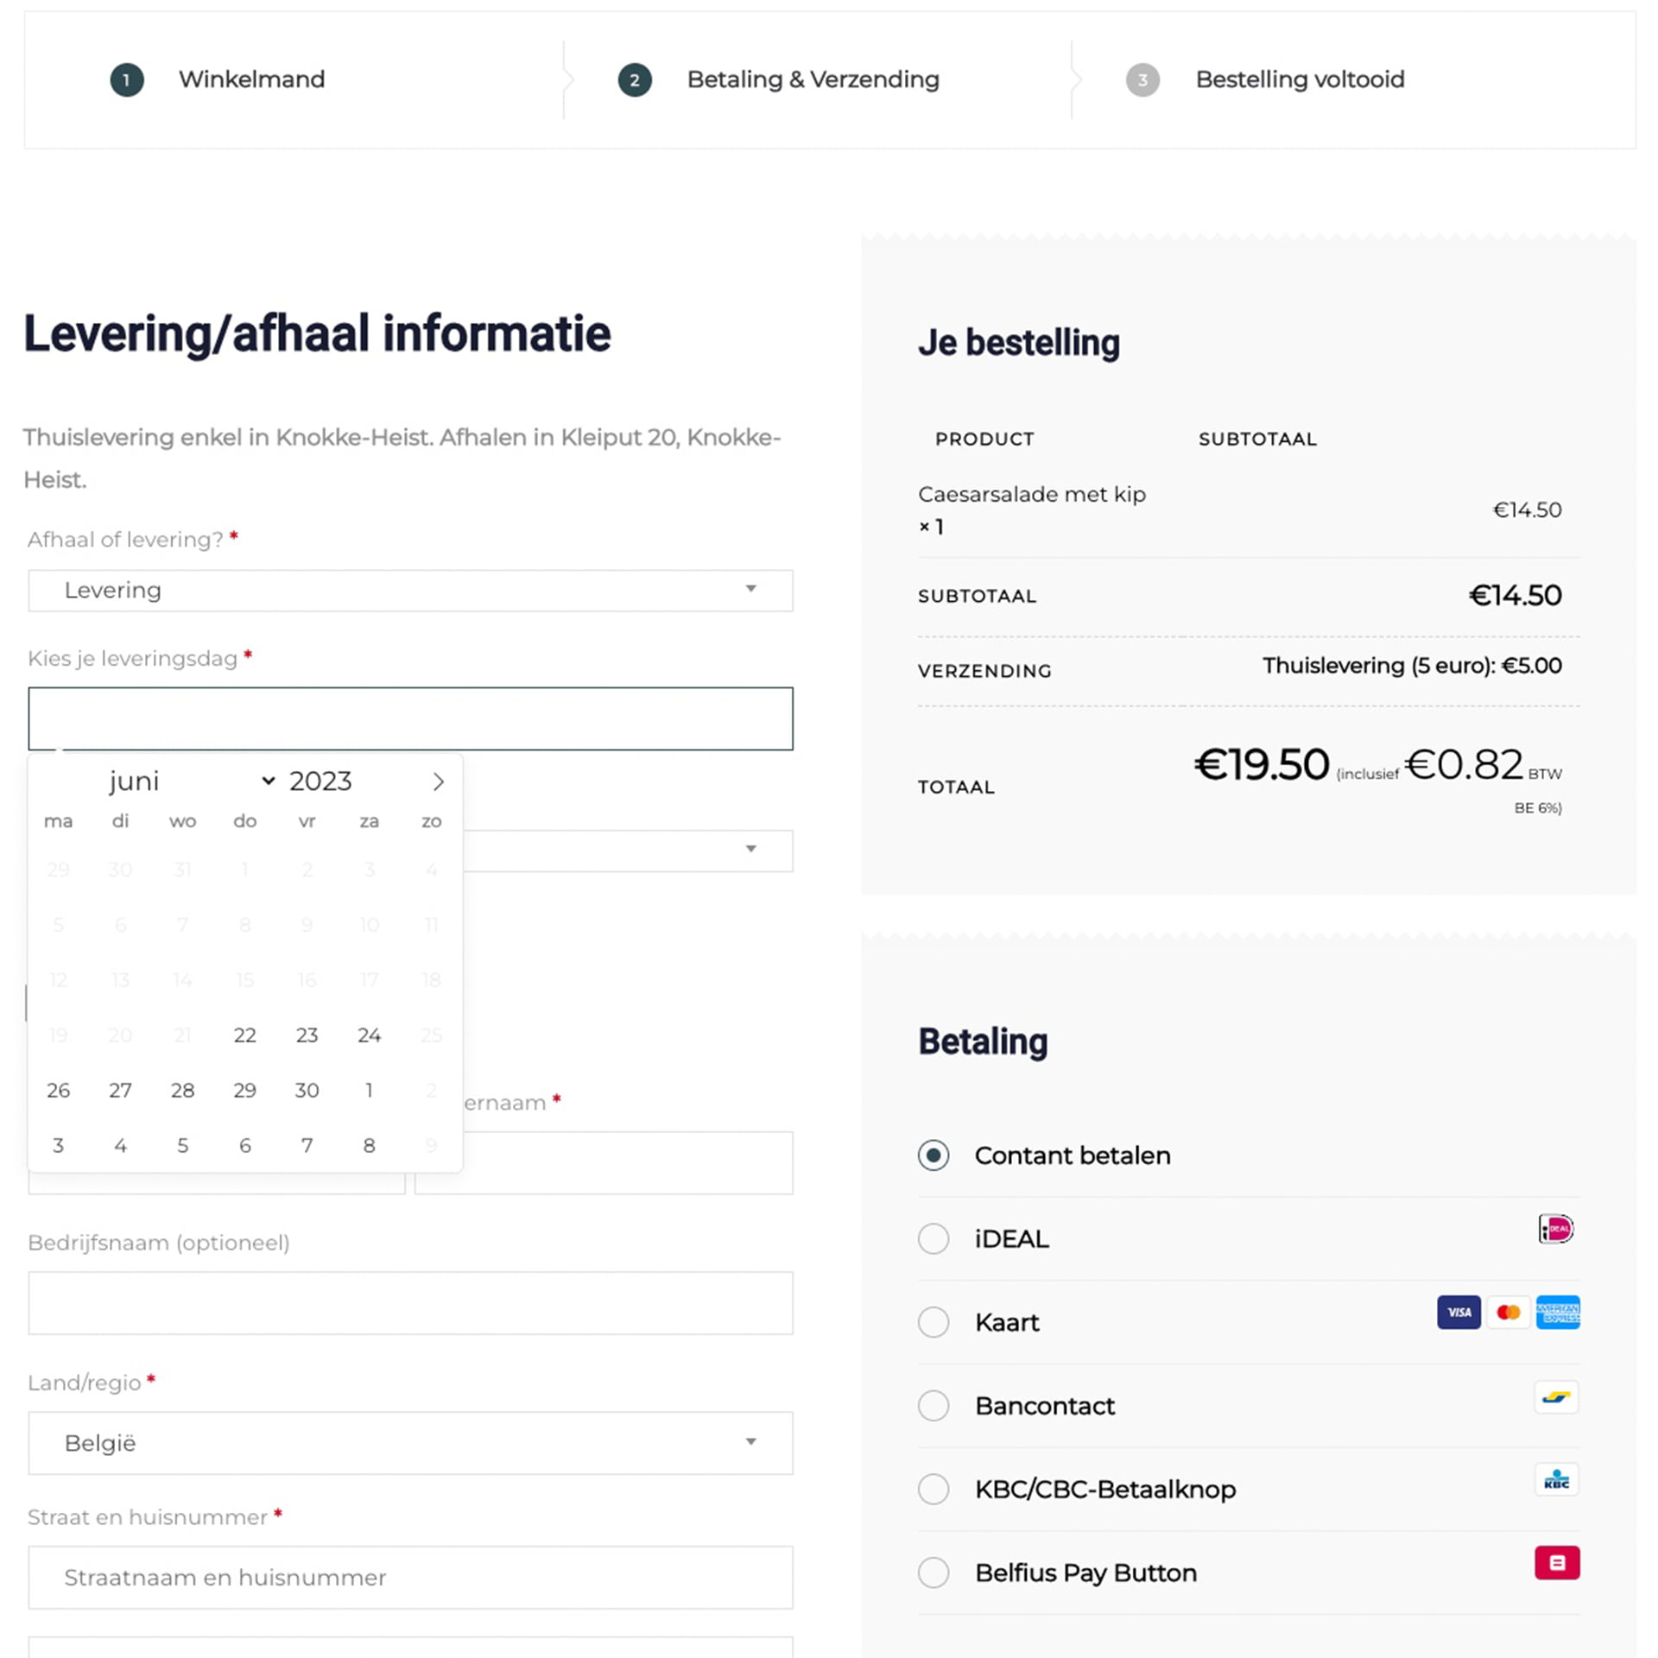
Task: Click the KBC bank logo icon
Action: pyautogui.click(x=1556, y=1479)
